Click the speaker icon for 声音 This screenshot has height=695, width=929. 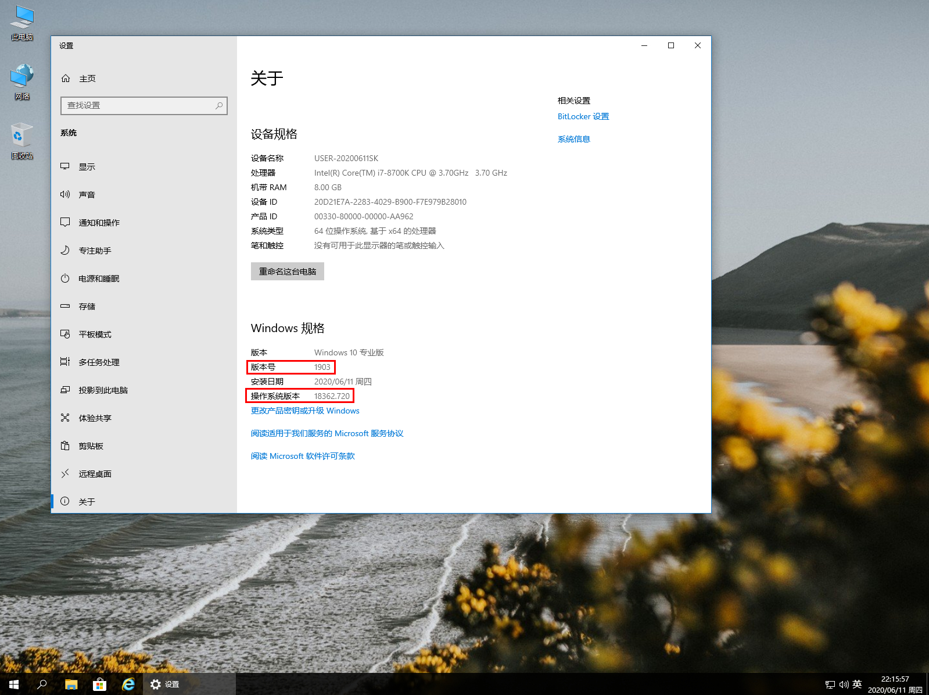pos(65,195)
